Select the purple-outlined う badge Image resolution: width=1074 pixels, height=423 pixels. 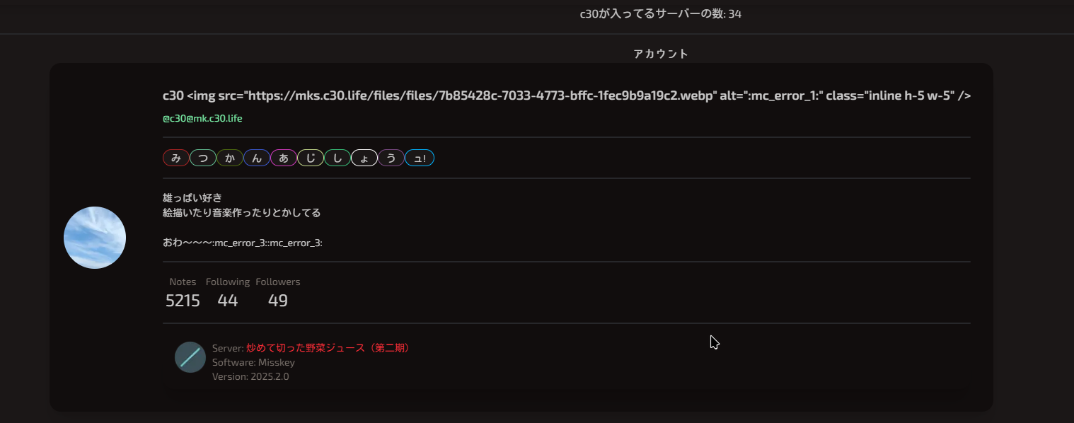[x=391, y=158]
